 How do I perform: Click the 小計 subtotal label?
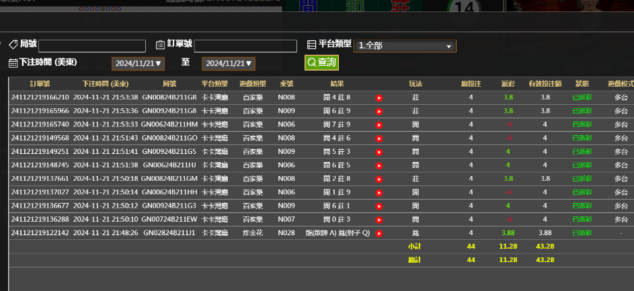click(x=414, y=246)
